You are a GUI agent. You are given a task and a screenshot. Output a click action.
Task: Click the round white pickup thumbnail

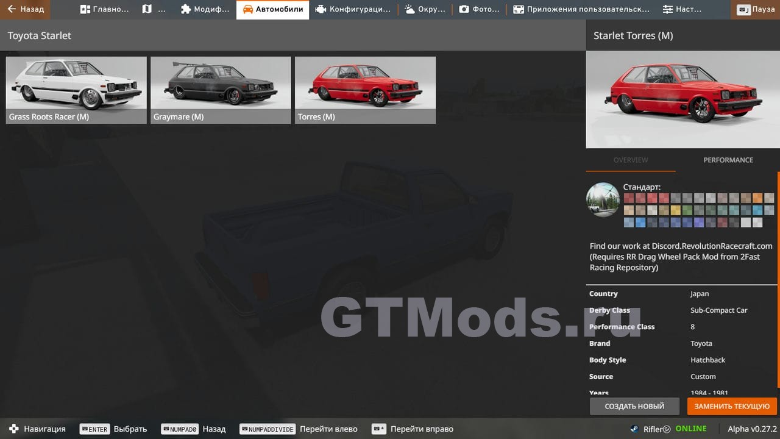603,199
